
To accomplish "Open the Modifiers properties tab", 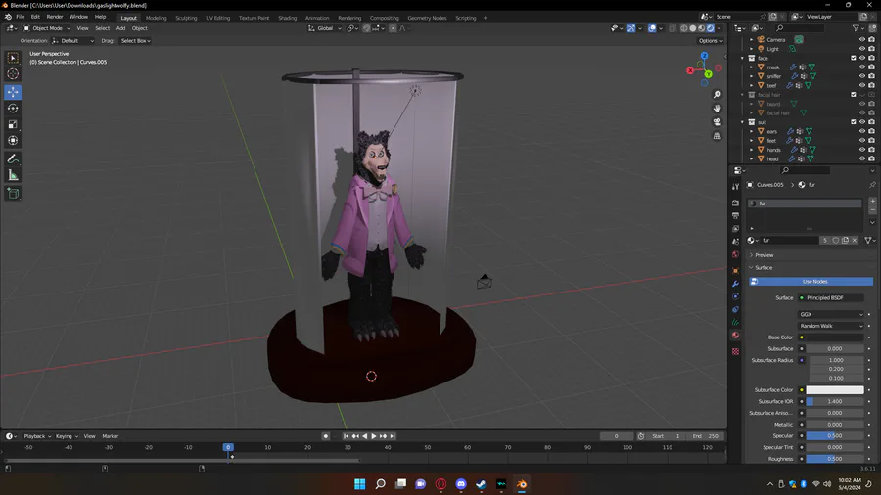I will coord(735,284).
